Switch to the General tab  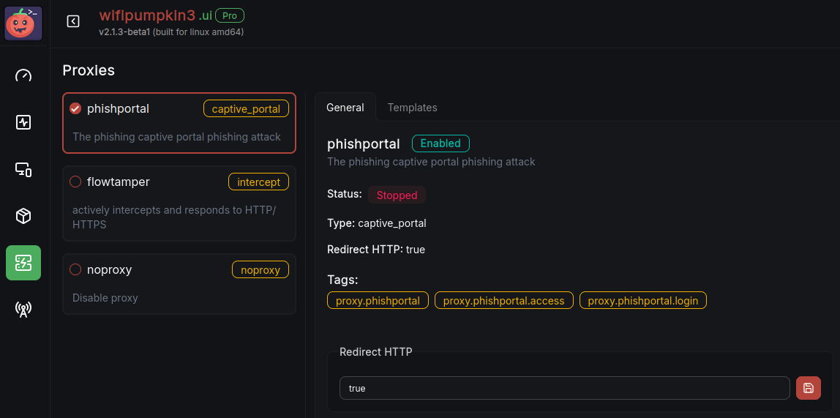[x=345, y=107]
